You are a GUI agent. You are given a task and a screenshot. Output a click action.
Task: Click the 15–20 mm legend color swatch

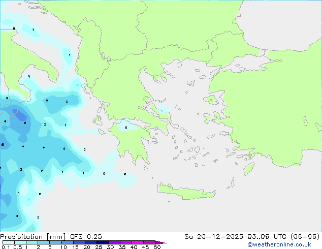coord(79,242)
